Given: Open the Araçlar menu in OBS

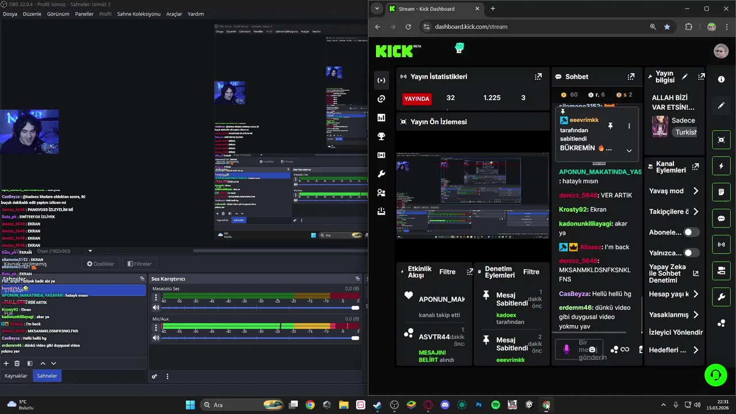Looking at the screenshot, I should pyautogui.click(x=174, y=14).
